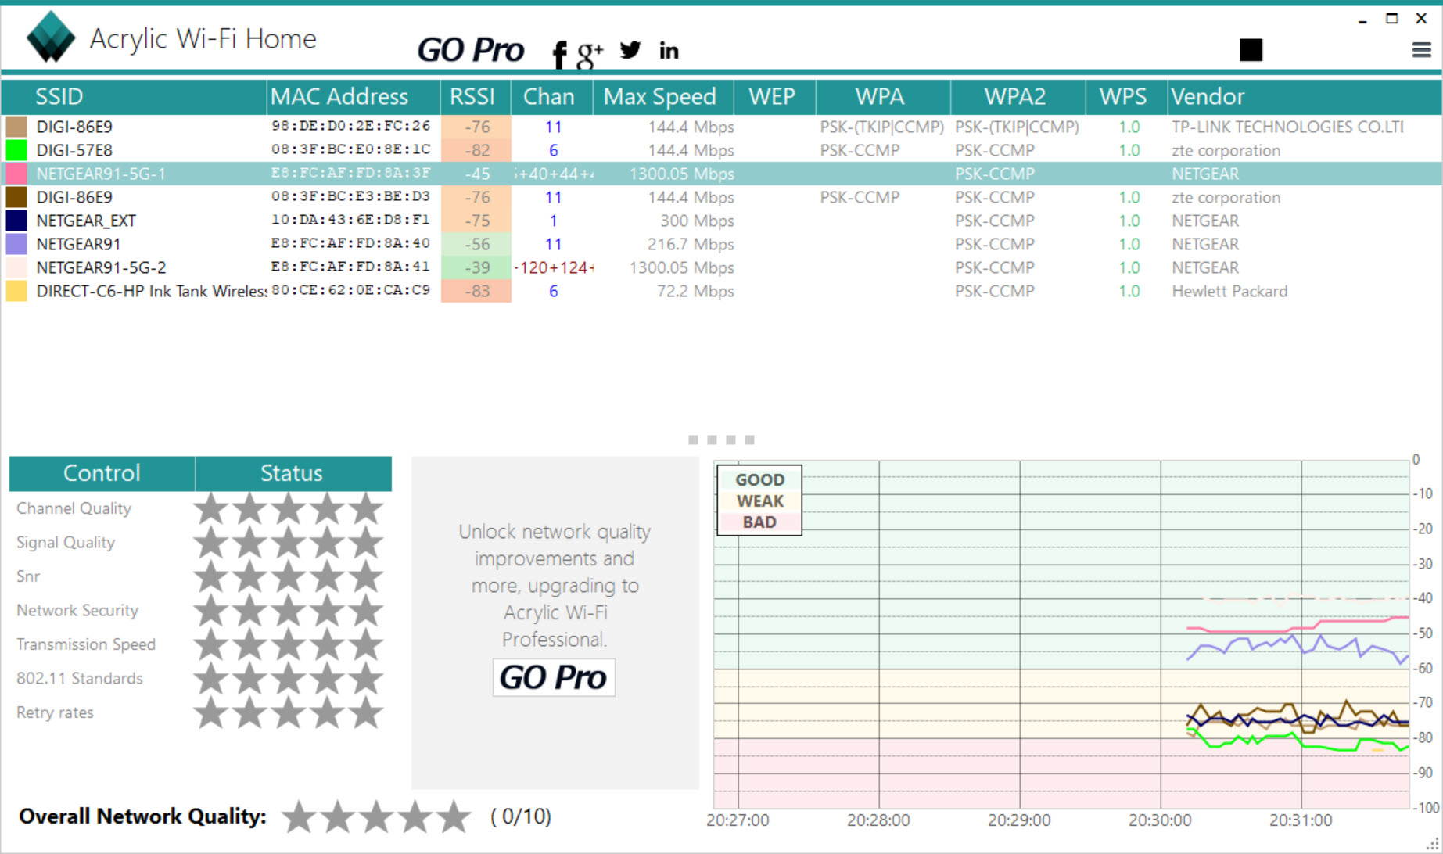The image size is (1443, 854).
Task: Toggle the NETGEAR91 lavender color box
Action: pyautogui.click(x=16, y=244)
